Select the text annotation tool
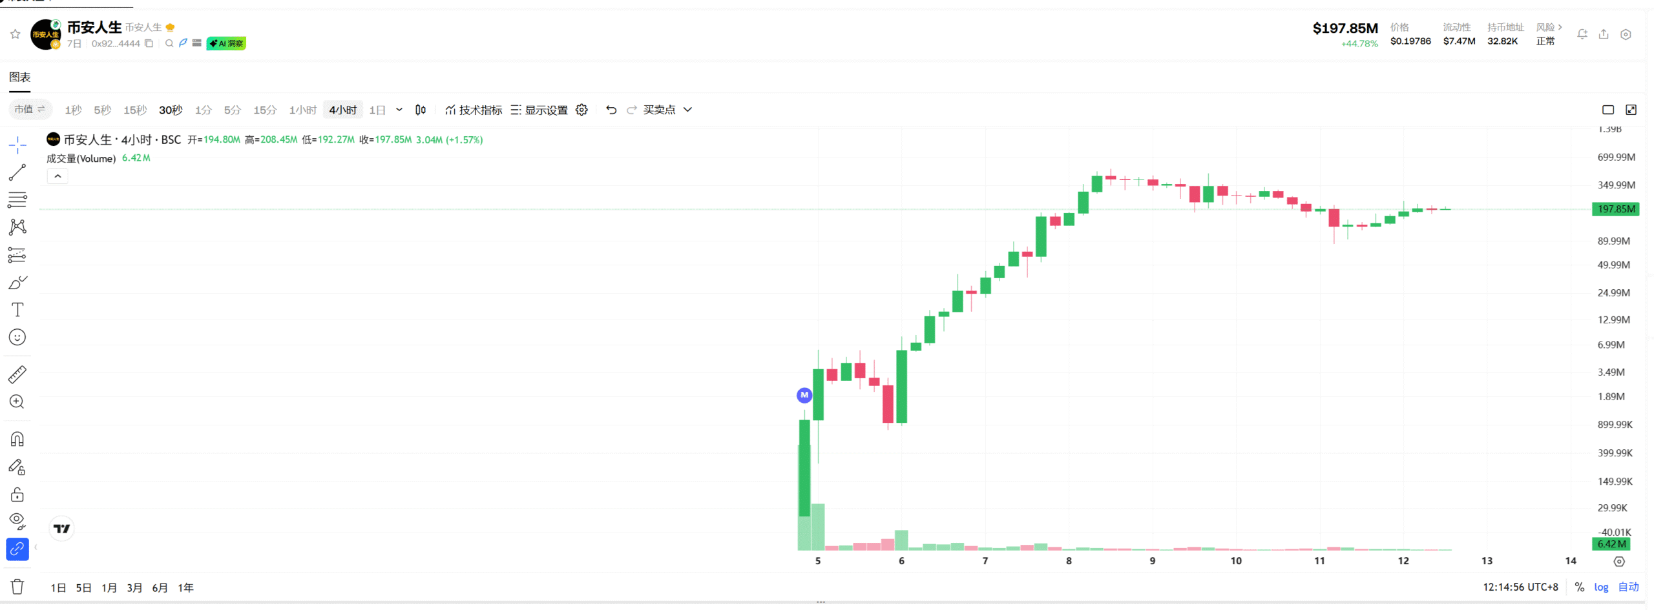The width and height of the screenshot is (1654, 610). pos(17,310)
